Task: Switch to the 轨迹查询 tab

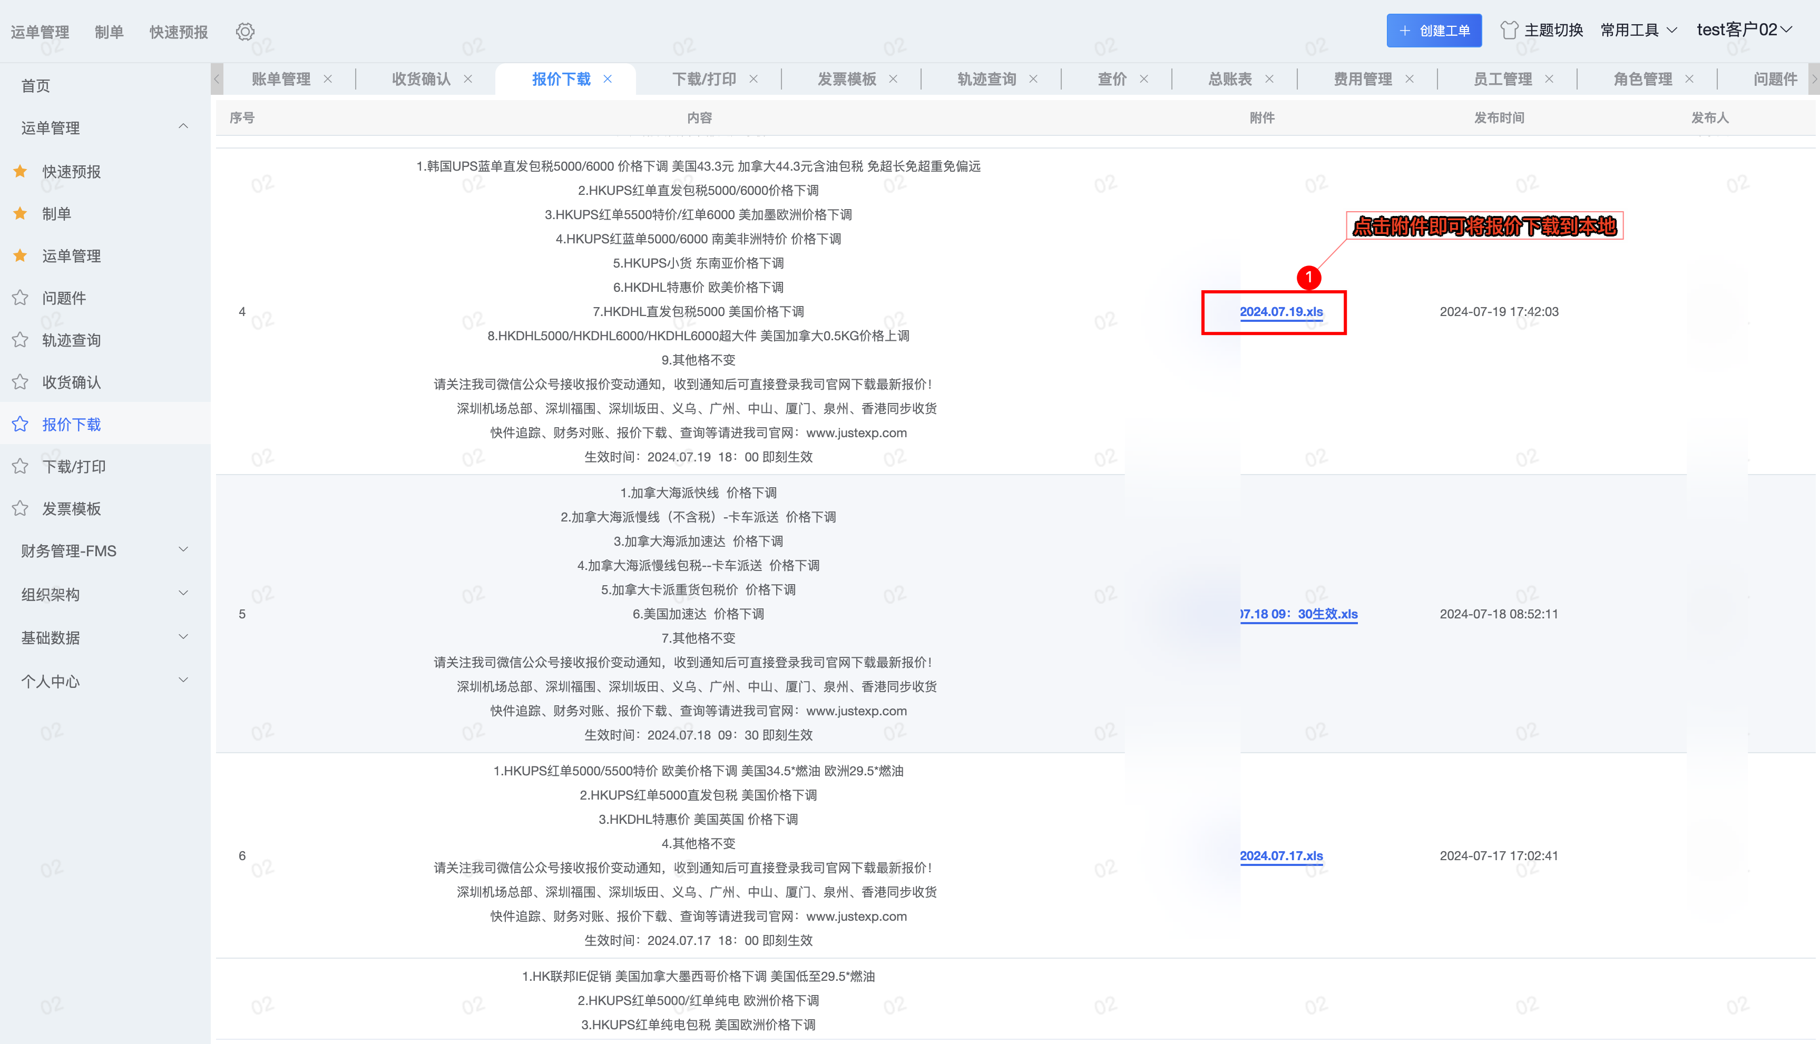Action: coord(987,79)
